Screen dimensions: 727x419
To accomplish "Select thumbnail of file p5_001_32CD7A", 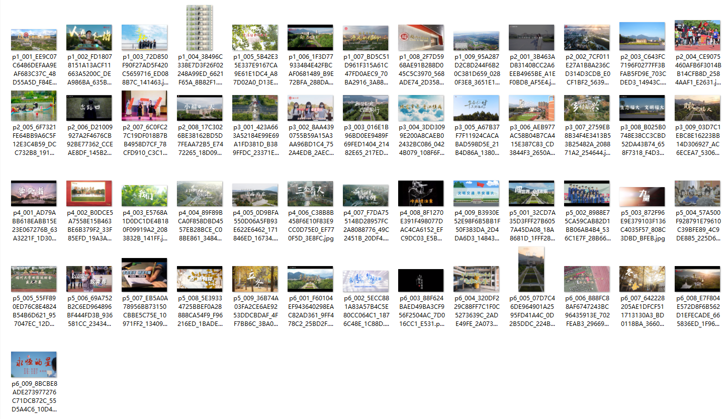I will [x=531, y=194].
